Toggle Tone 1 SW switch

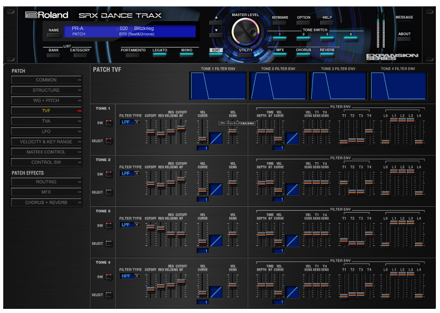[109, 123]
